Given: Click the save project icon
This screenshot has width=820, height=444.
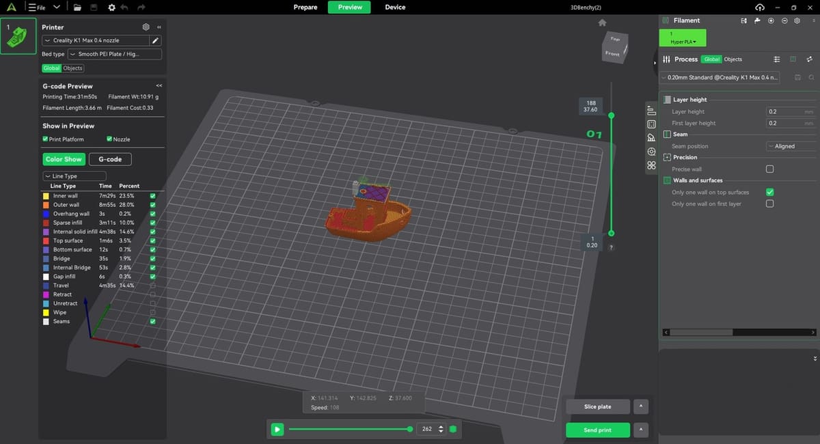Looking at the screenshot, I should [x=93, y=8].
